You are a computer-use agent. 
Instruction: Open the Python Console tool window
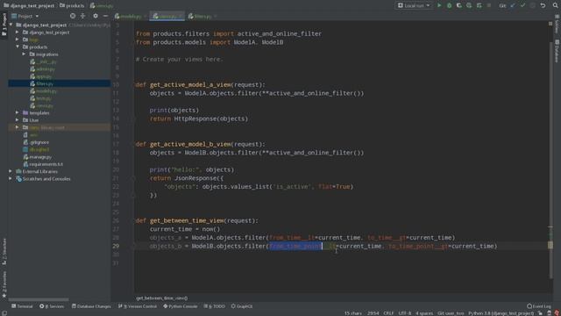coord(181,306)
